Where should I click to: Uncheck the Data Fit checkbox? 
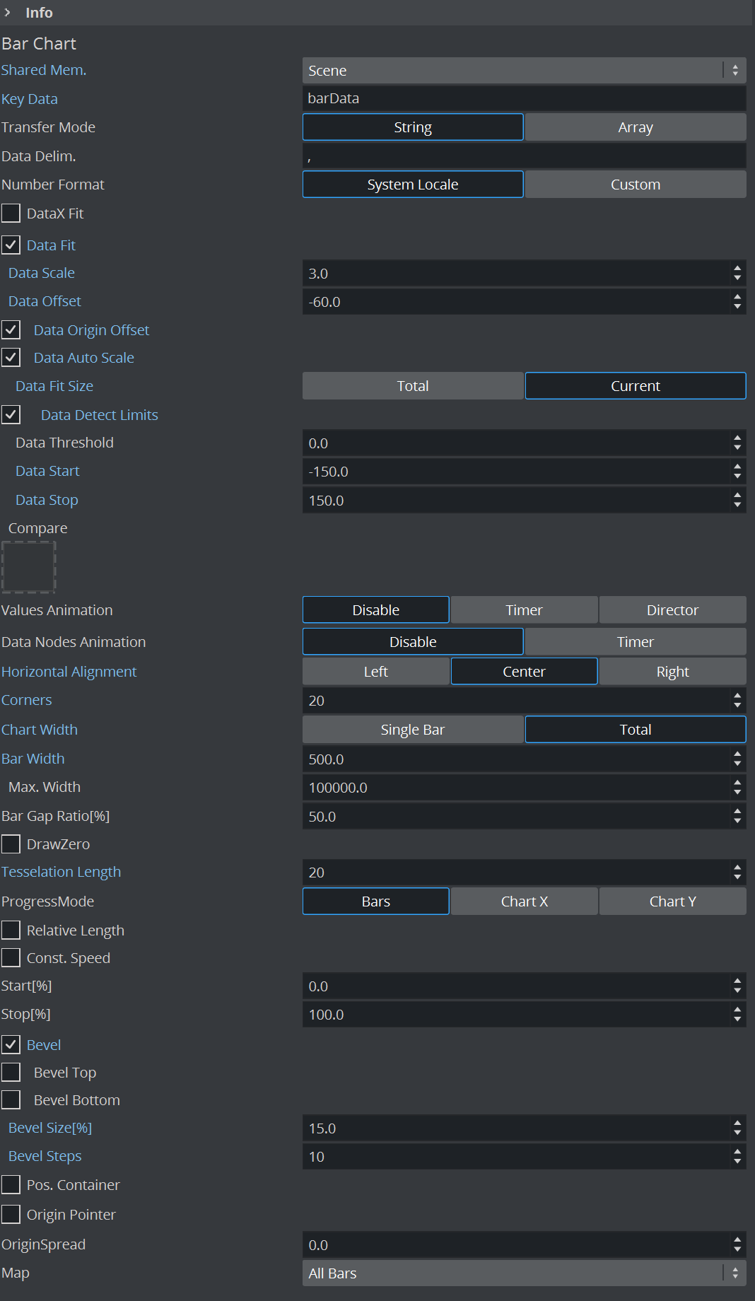point(11,245)
